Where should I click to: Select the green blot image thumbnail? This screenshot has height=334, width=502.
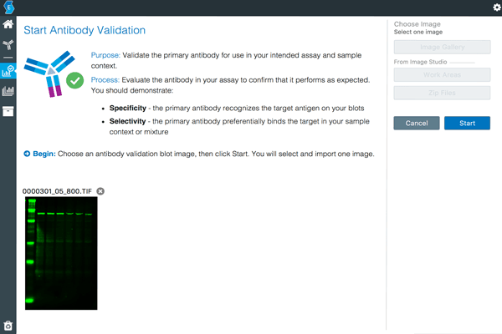point(62,253)
